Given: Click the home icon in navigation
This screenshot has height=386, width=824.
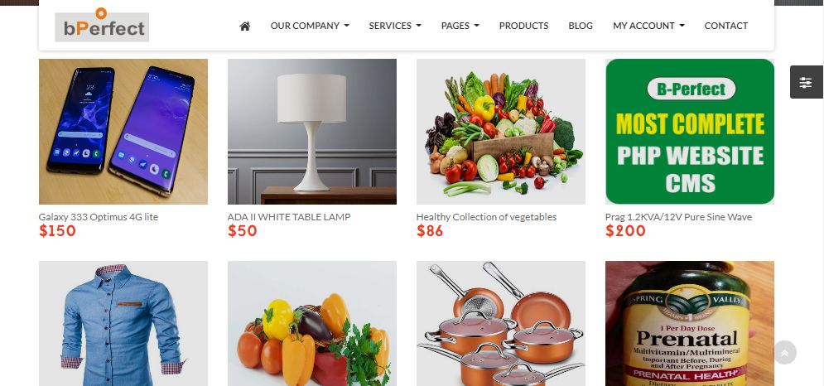Looking at the screenshot, I should [x=244, y=26].
